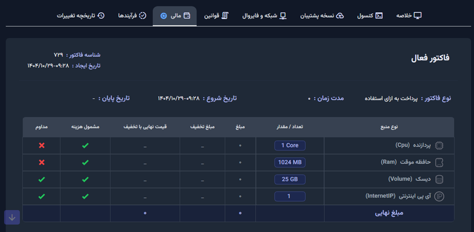Image resolution: width=474 pixels, height=232 pixels.
Task: Click the مبلغ column header
Action: 240,127
